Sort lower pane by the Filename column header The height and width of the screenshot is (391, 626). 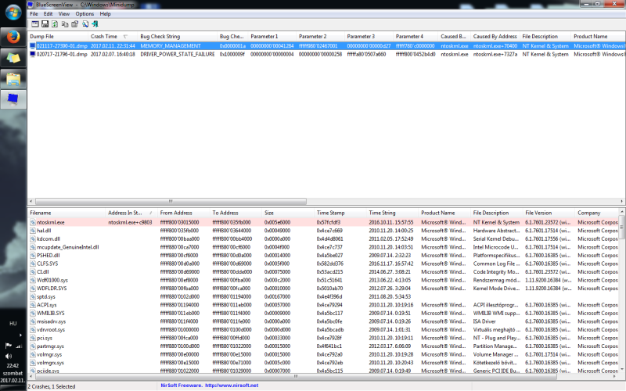(67, 213)
